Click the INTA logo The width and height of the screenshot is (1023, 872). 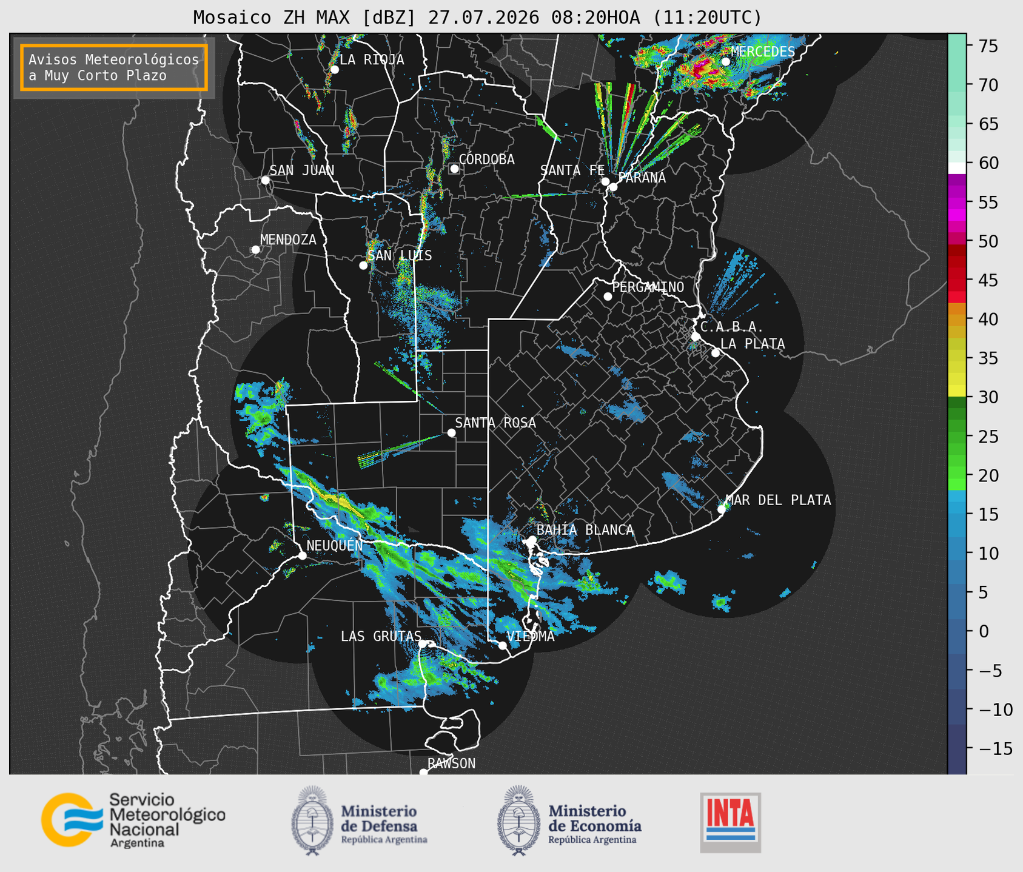point(730,822)
